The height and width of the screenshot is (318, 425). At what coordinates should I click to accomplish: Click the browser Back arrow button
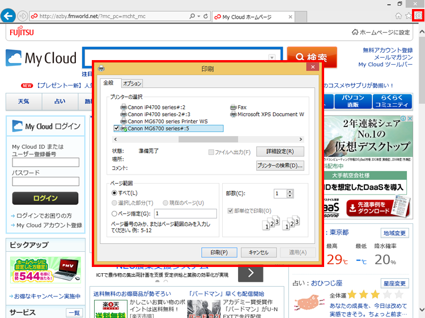[x=8, y=16]
